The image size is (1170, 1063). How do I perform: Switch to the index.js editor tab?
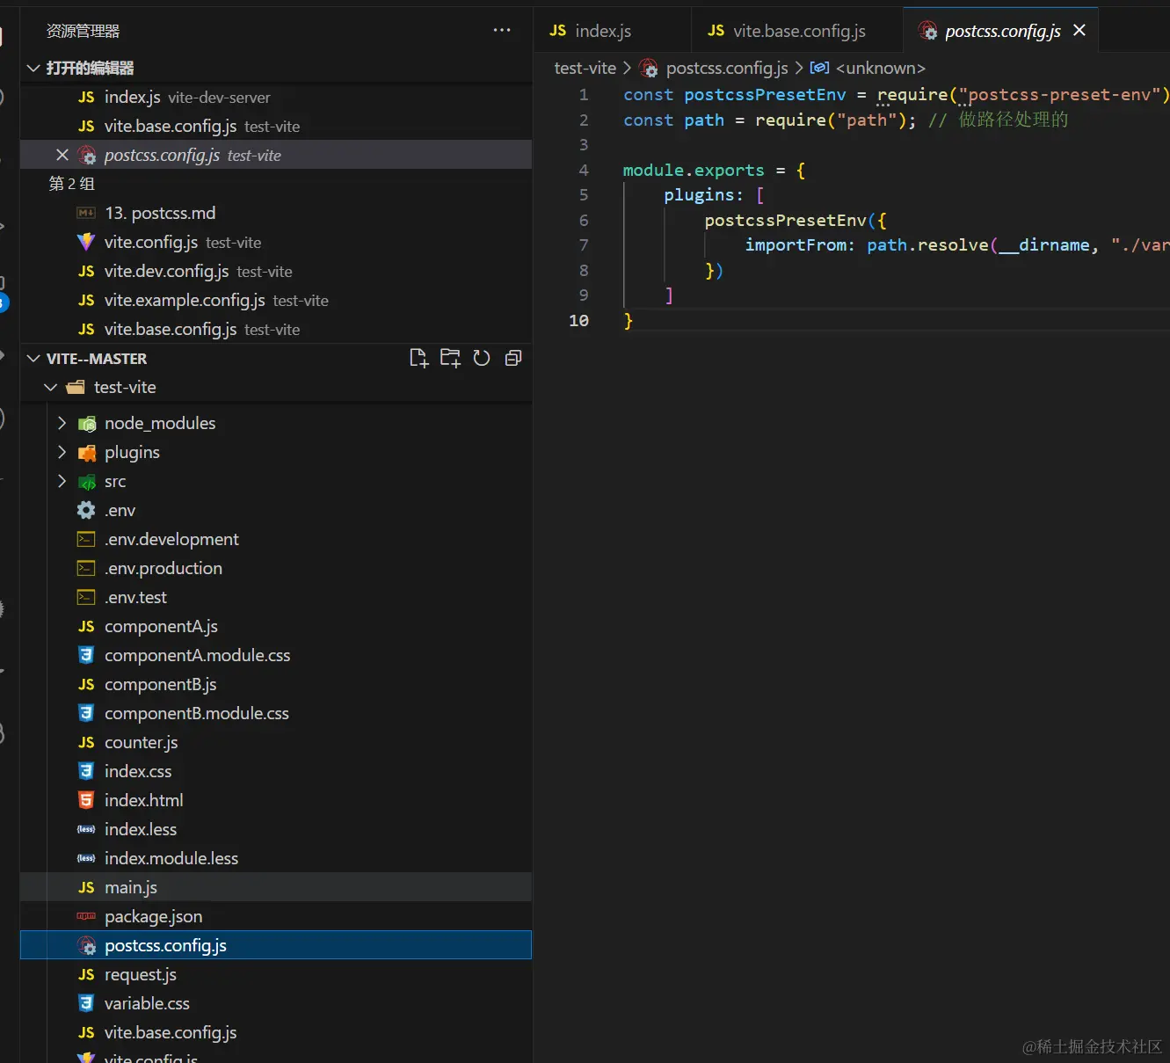coord(612,31)
